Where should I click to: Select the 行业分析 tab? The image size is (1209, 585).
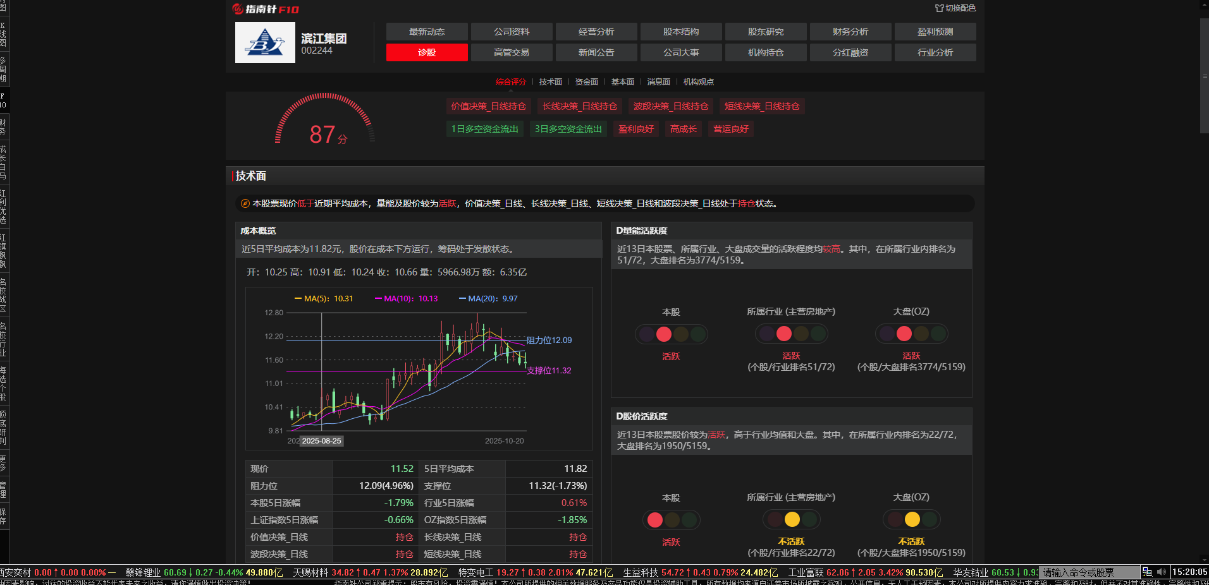(935, 52)
